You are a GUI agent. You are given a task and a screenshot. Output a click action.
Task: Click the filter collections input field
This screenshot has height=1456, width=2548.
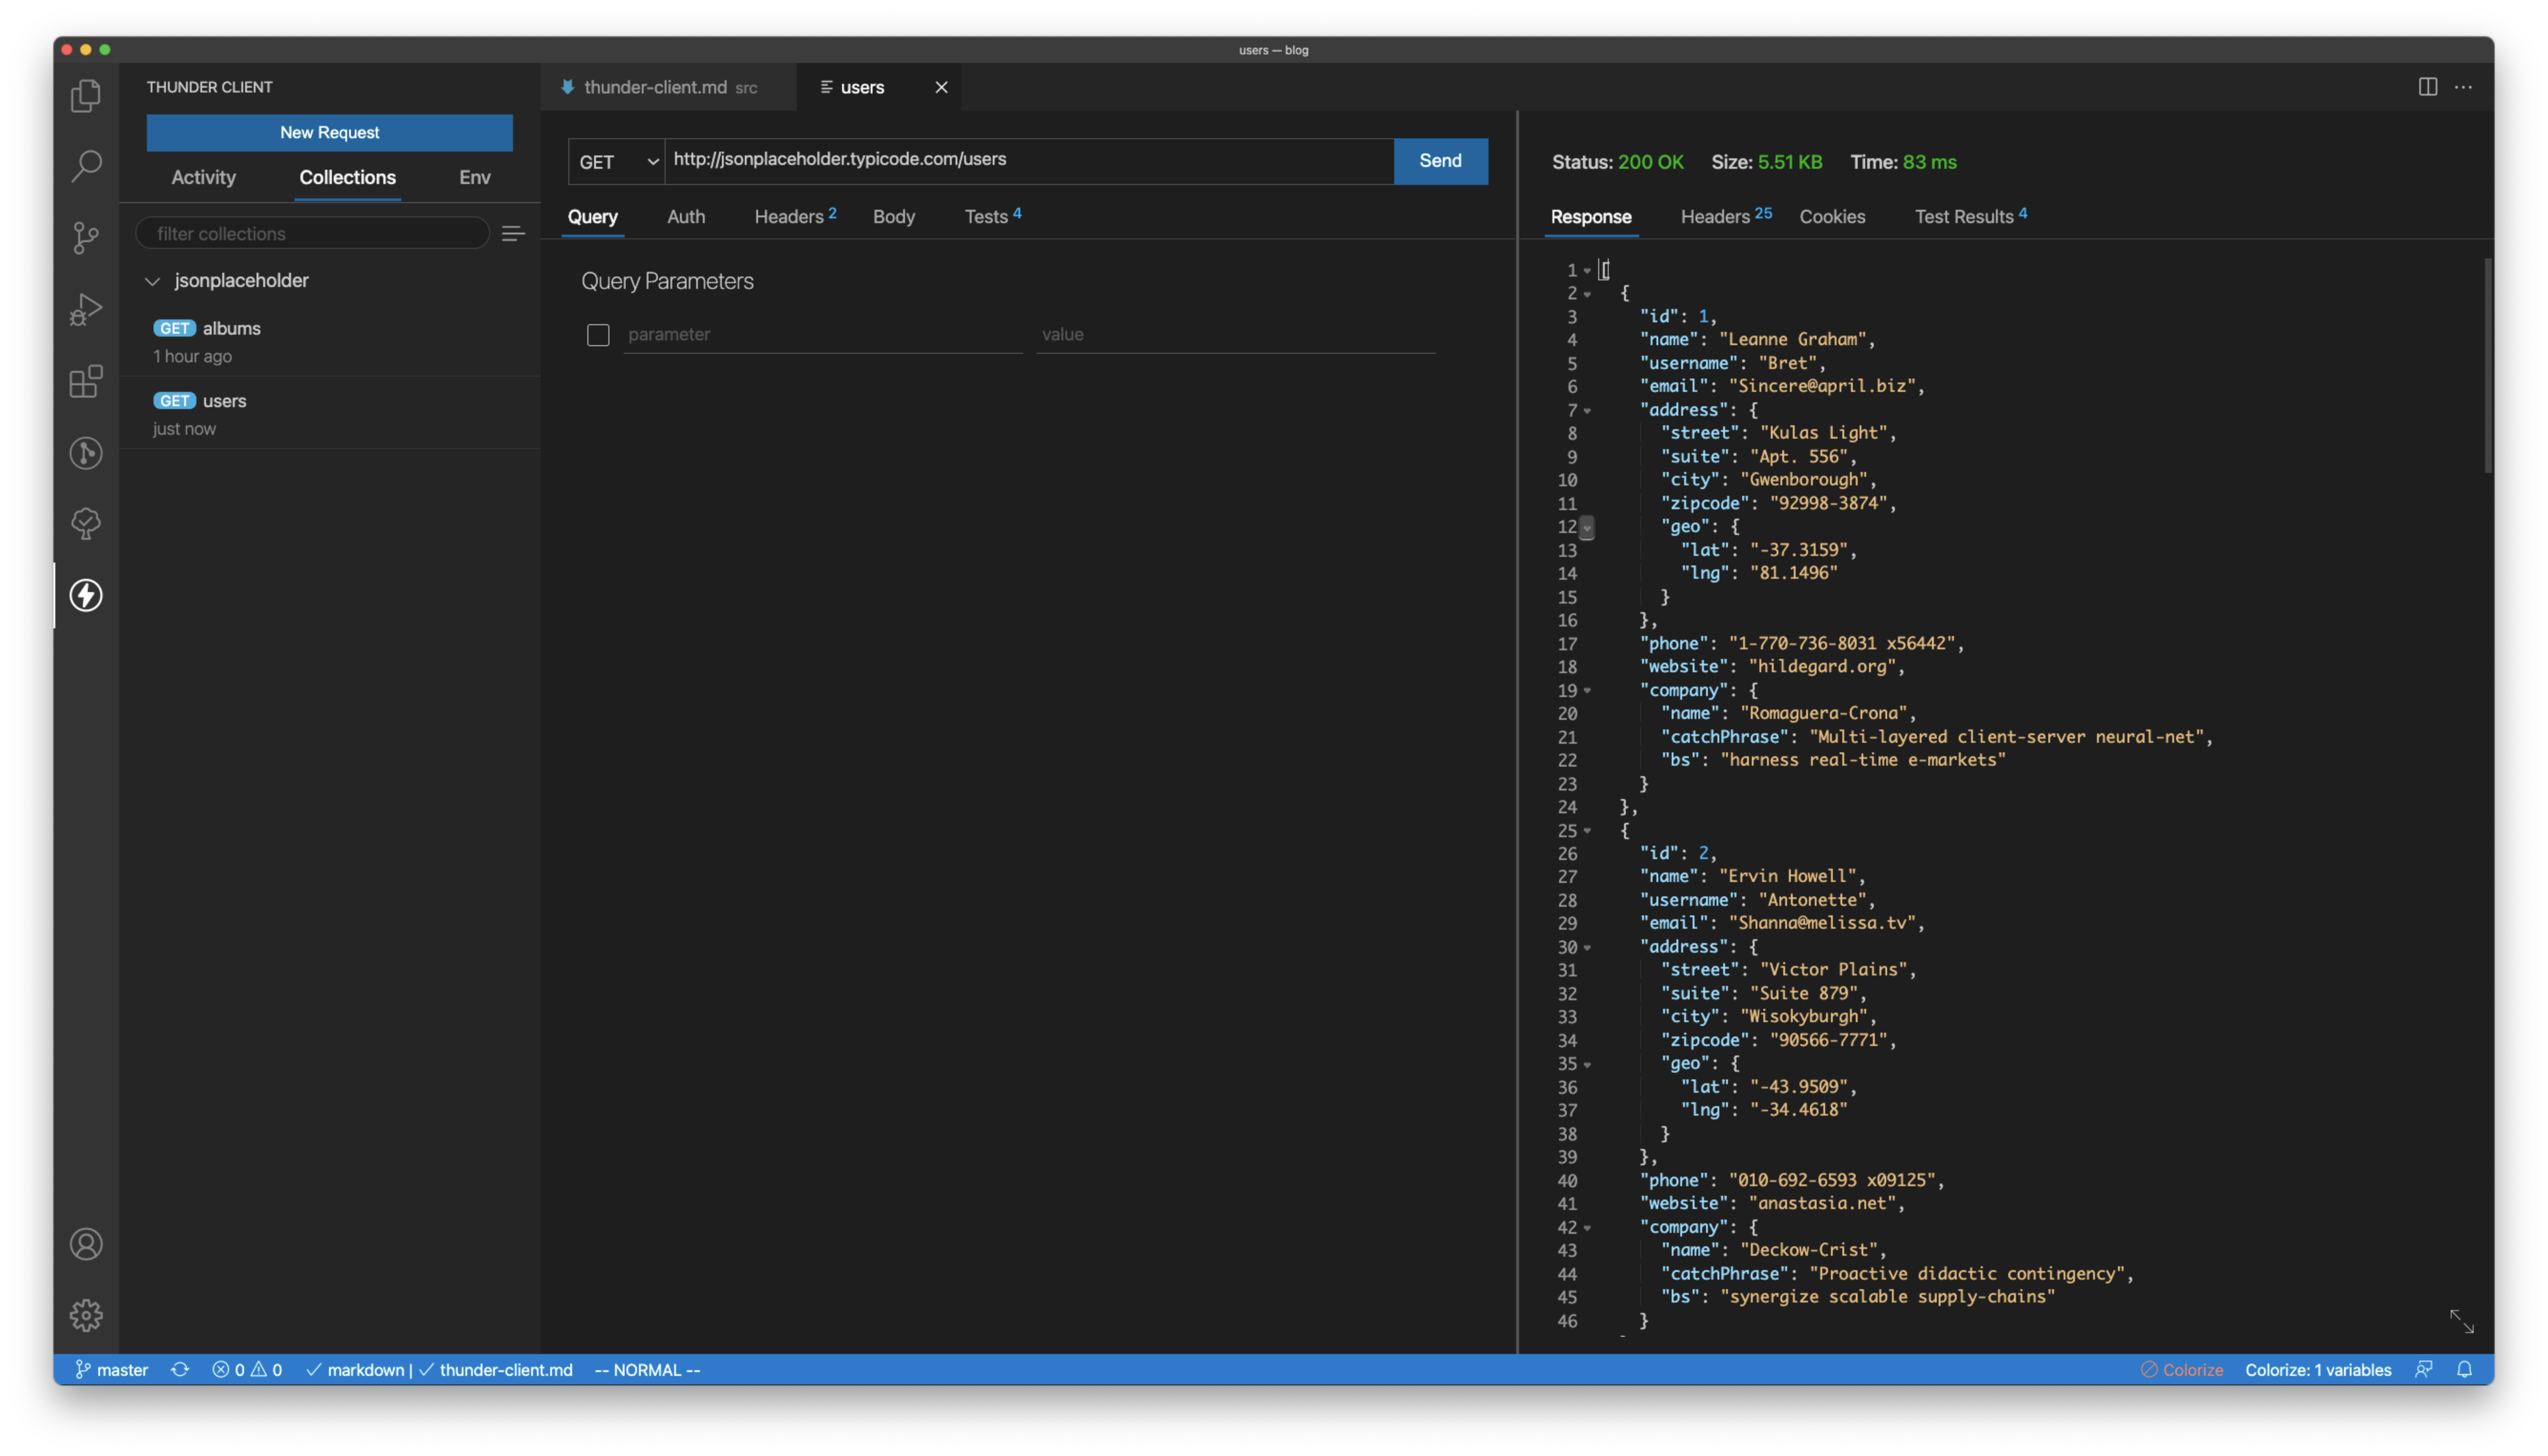point(312,234)
